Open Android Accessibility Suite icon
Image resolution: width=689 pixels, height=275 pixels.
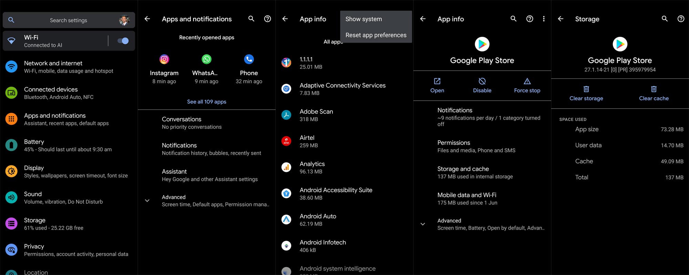point(286,193)
